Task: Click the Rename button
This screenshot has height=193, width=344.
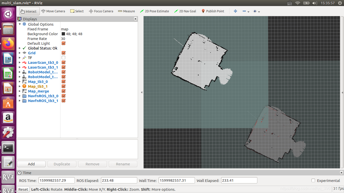Action: 123,164
